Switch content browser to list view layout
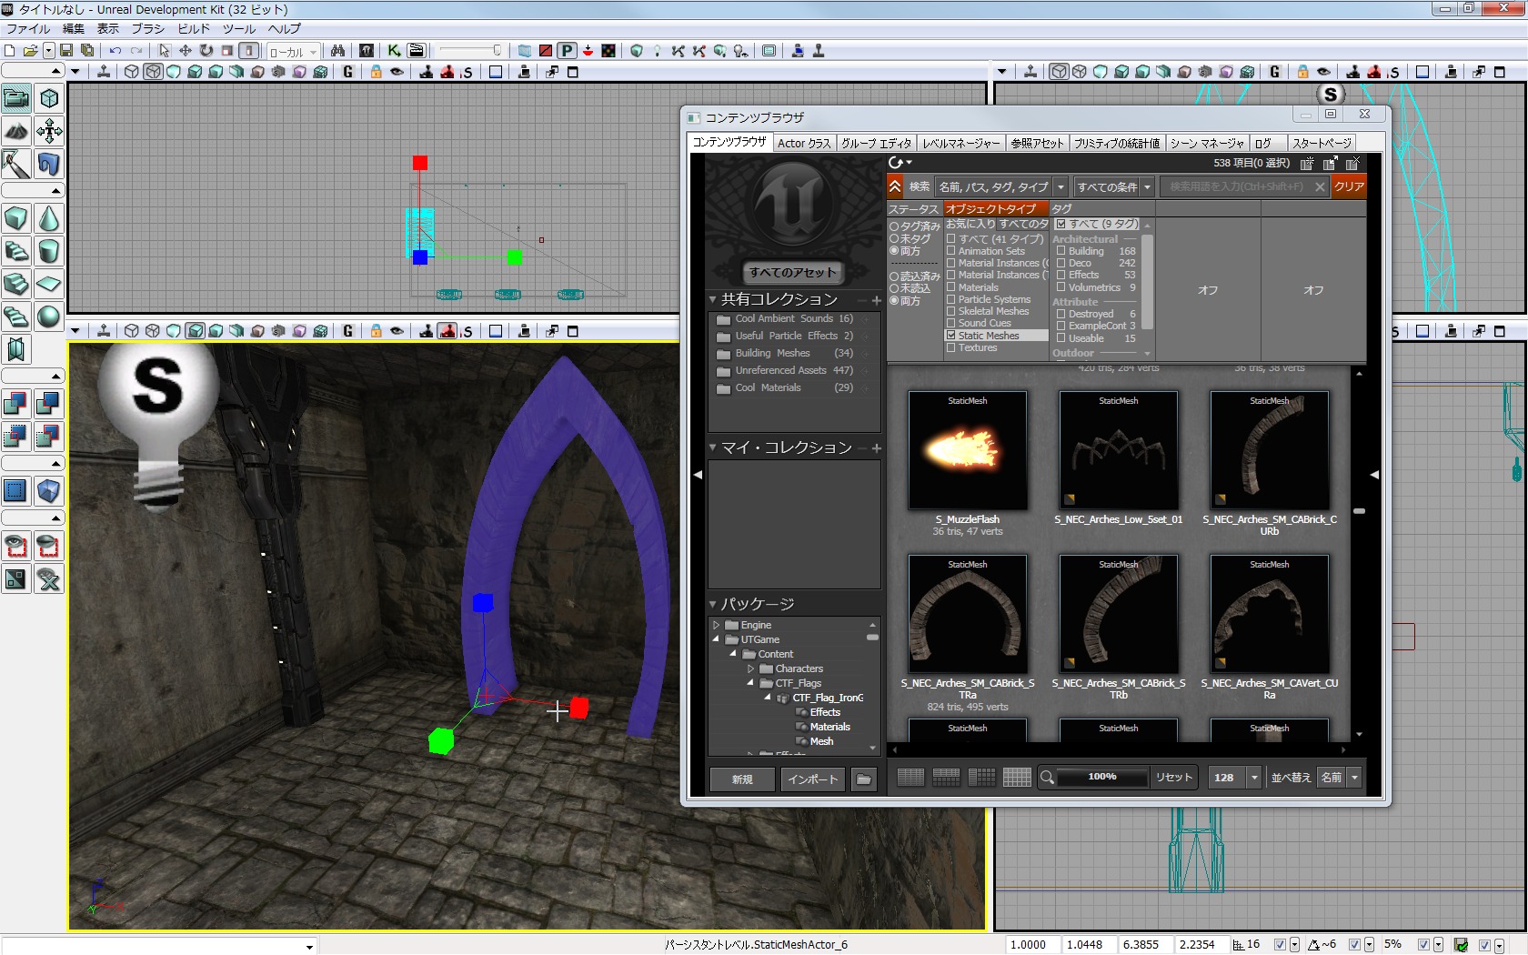 (x=910, y=777)
